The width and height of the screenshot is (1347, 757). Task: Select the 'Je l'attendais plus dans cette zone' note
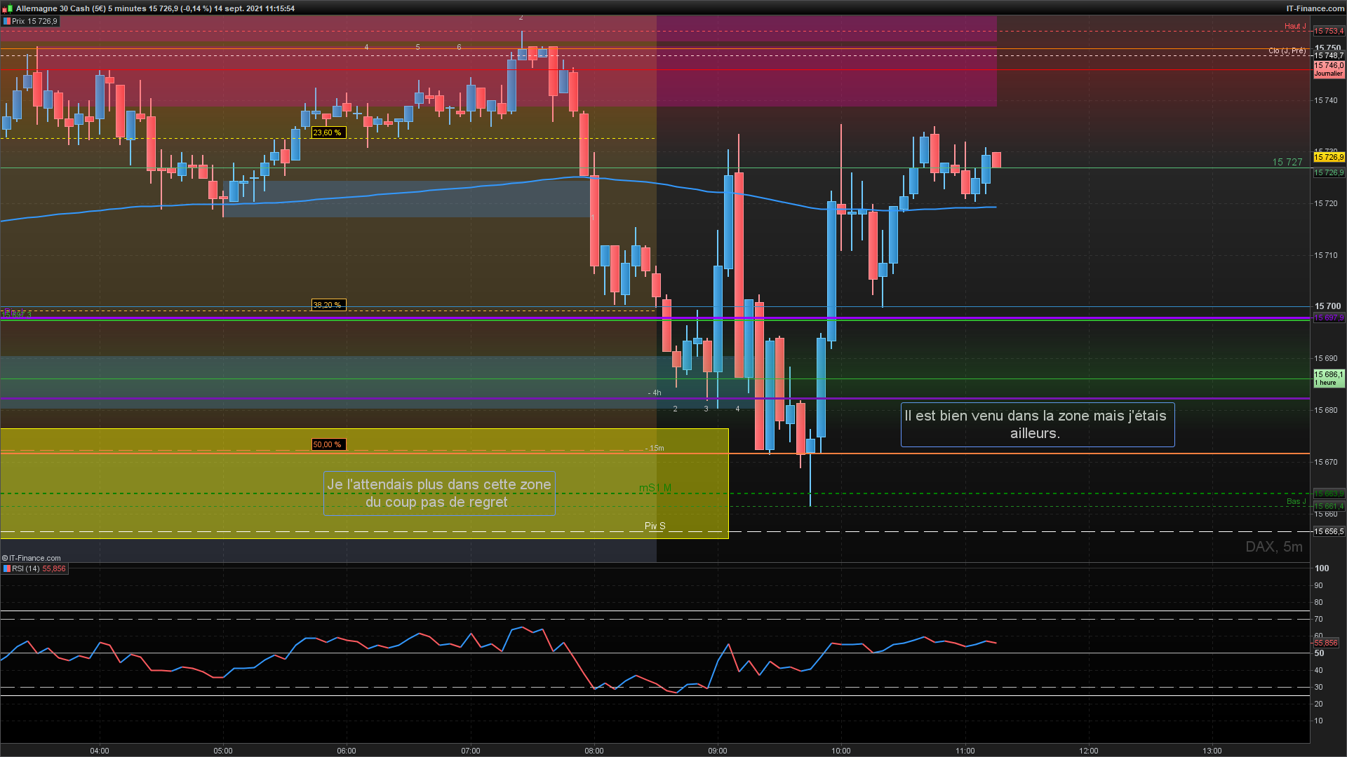(439, 493)
